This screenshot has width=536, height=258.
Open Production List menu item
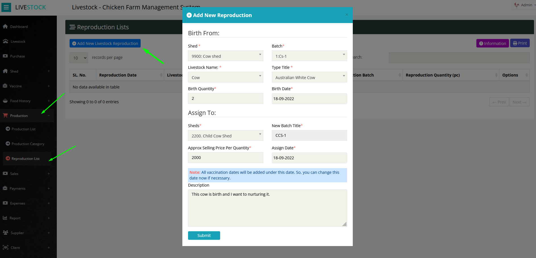pyautogui.click(x=24, y=129)
